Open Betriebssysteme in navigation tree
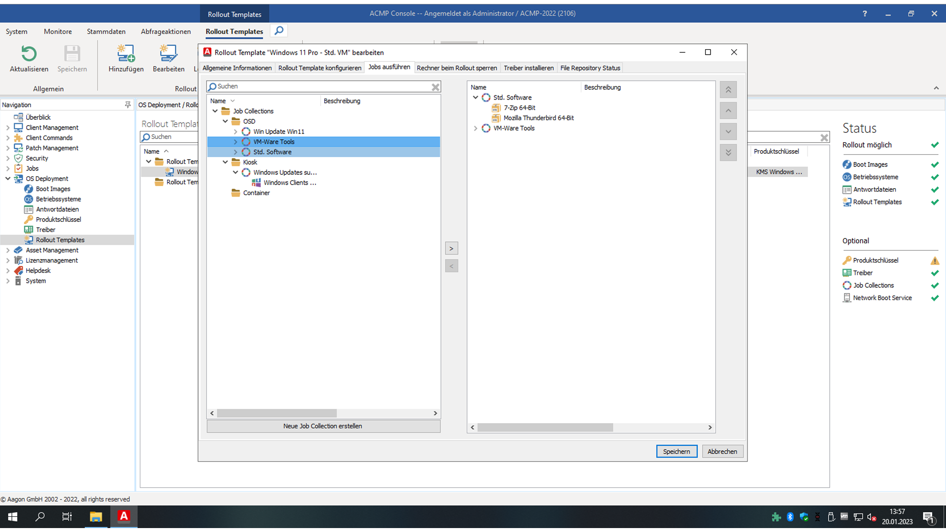 tap(58, 199)
